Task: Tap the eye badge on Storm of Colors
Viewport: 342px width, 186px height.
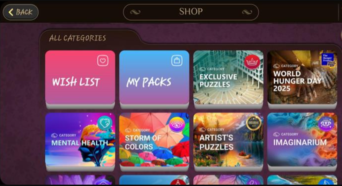Action: (177, 125)
